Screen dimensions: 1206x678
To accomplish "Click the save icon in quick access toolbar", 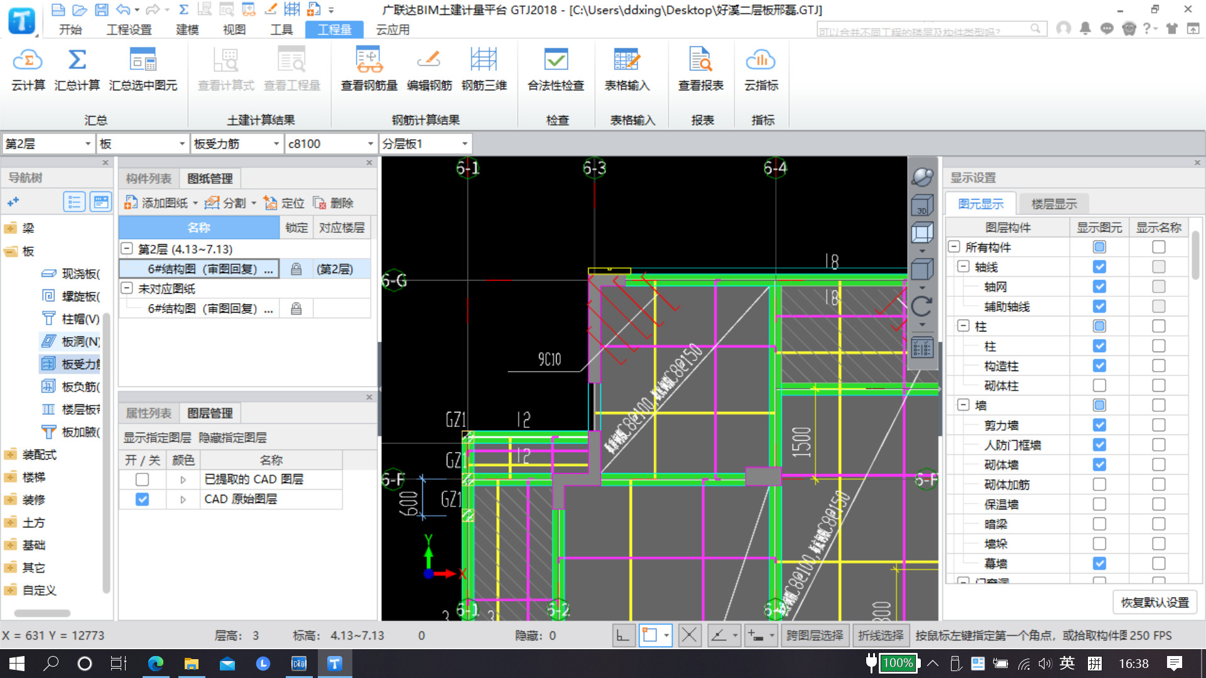I will (x=101, y=10).
